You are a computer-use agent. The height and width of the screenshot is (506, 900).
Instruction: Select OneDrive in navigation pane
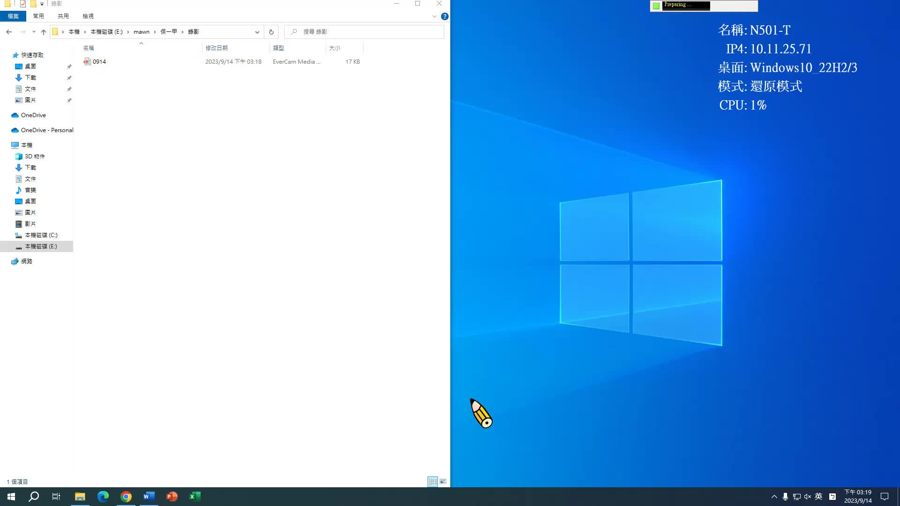pos(33,115)
